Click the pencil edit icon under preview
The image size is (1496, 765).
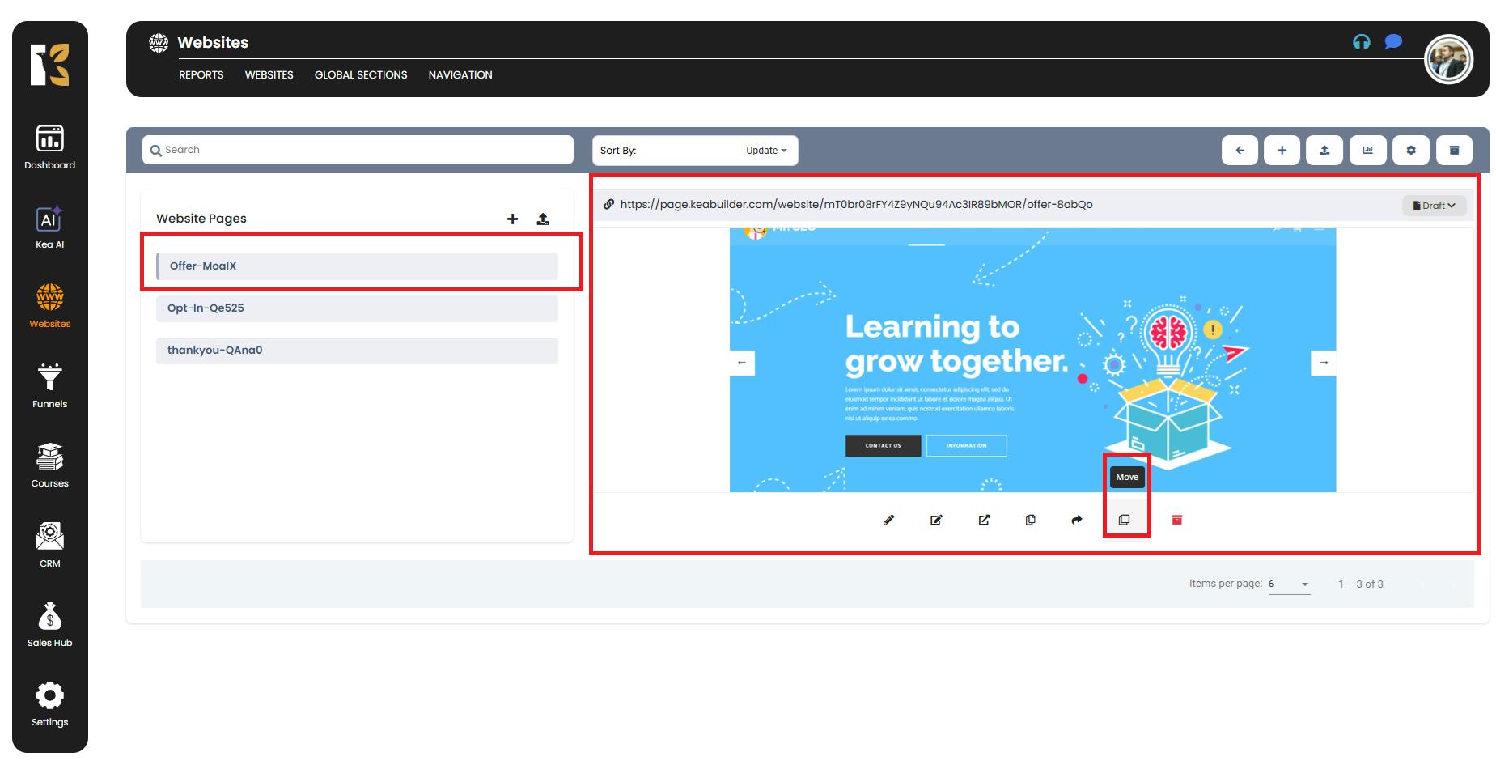click(x=888, y=520)
